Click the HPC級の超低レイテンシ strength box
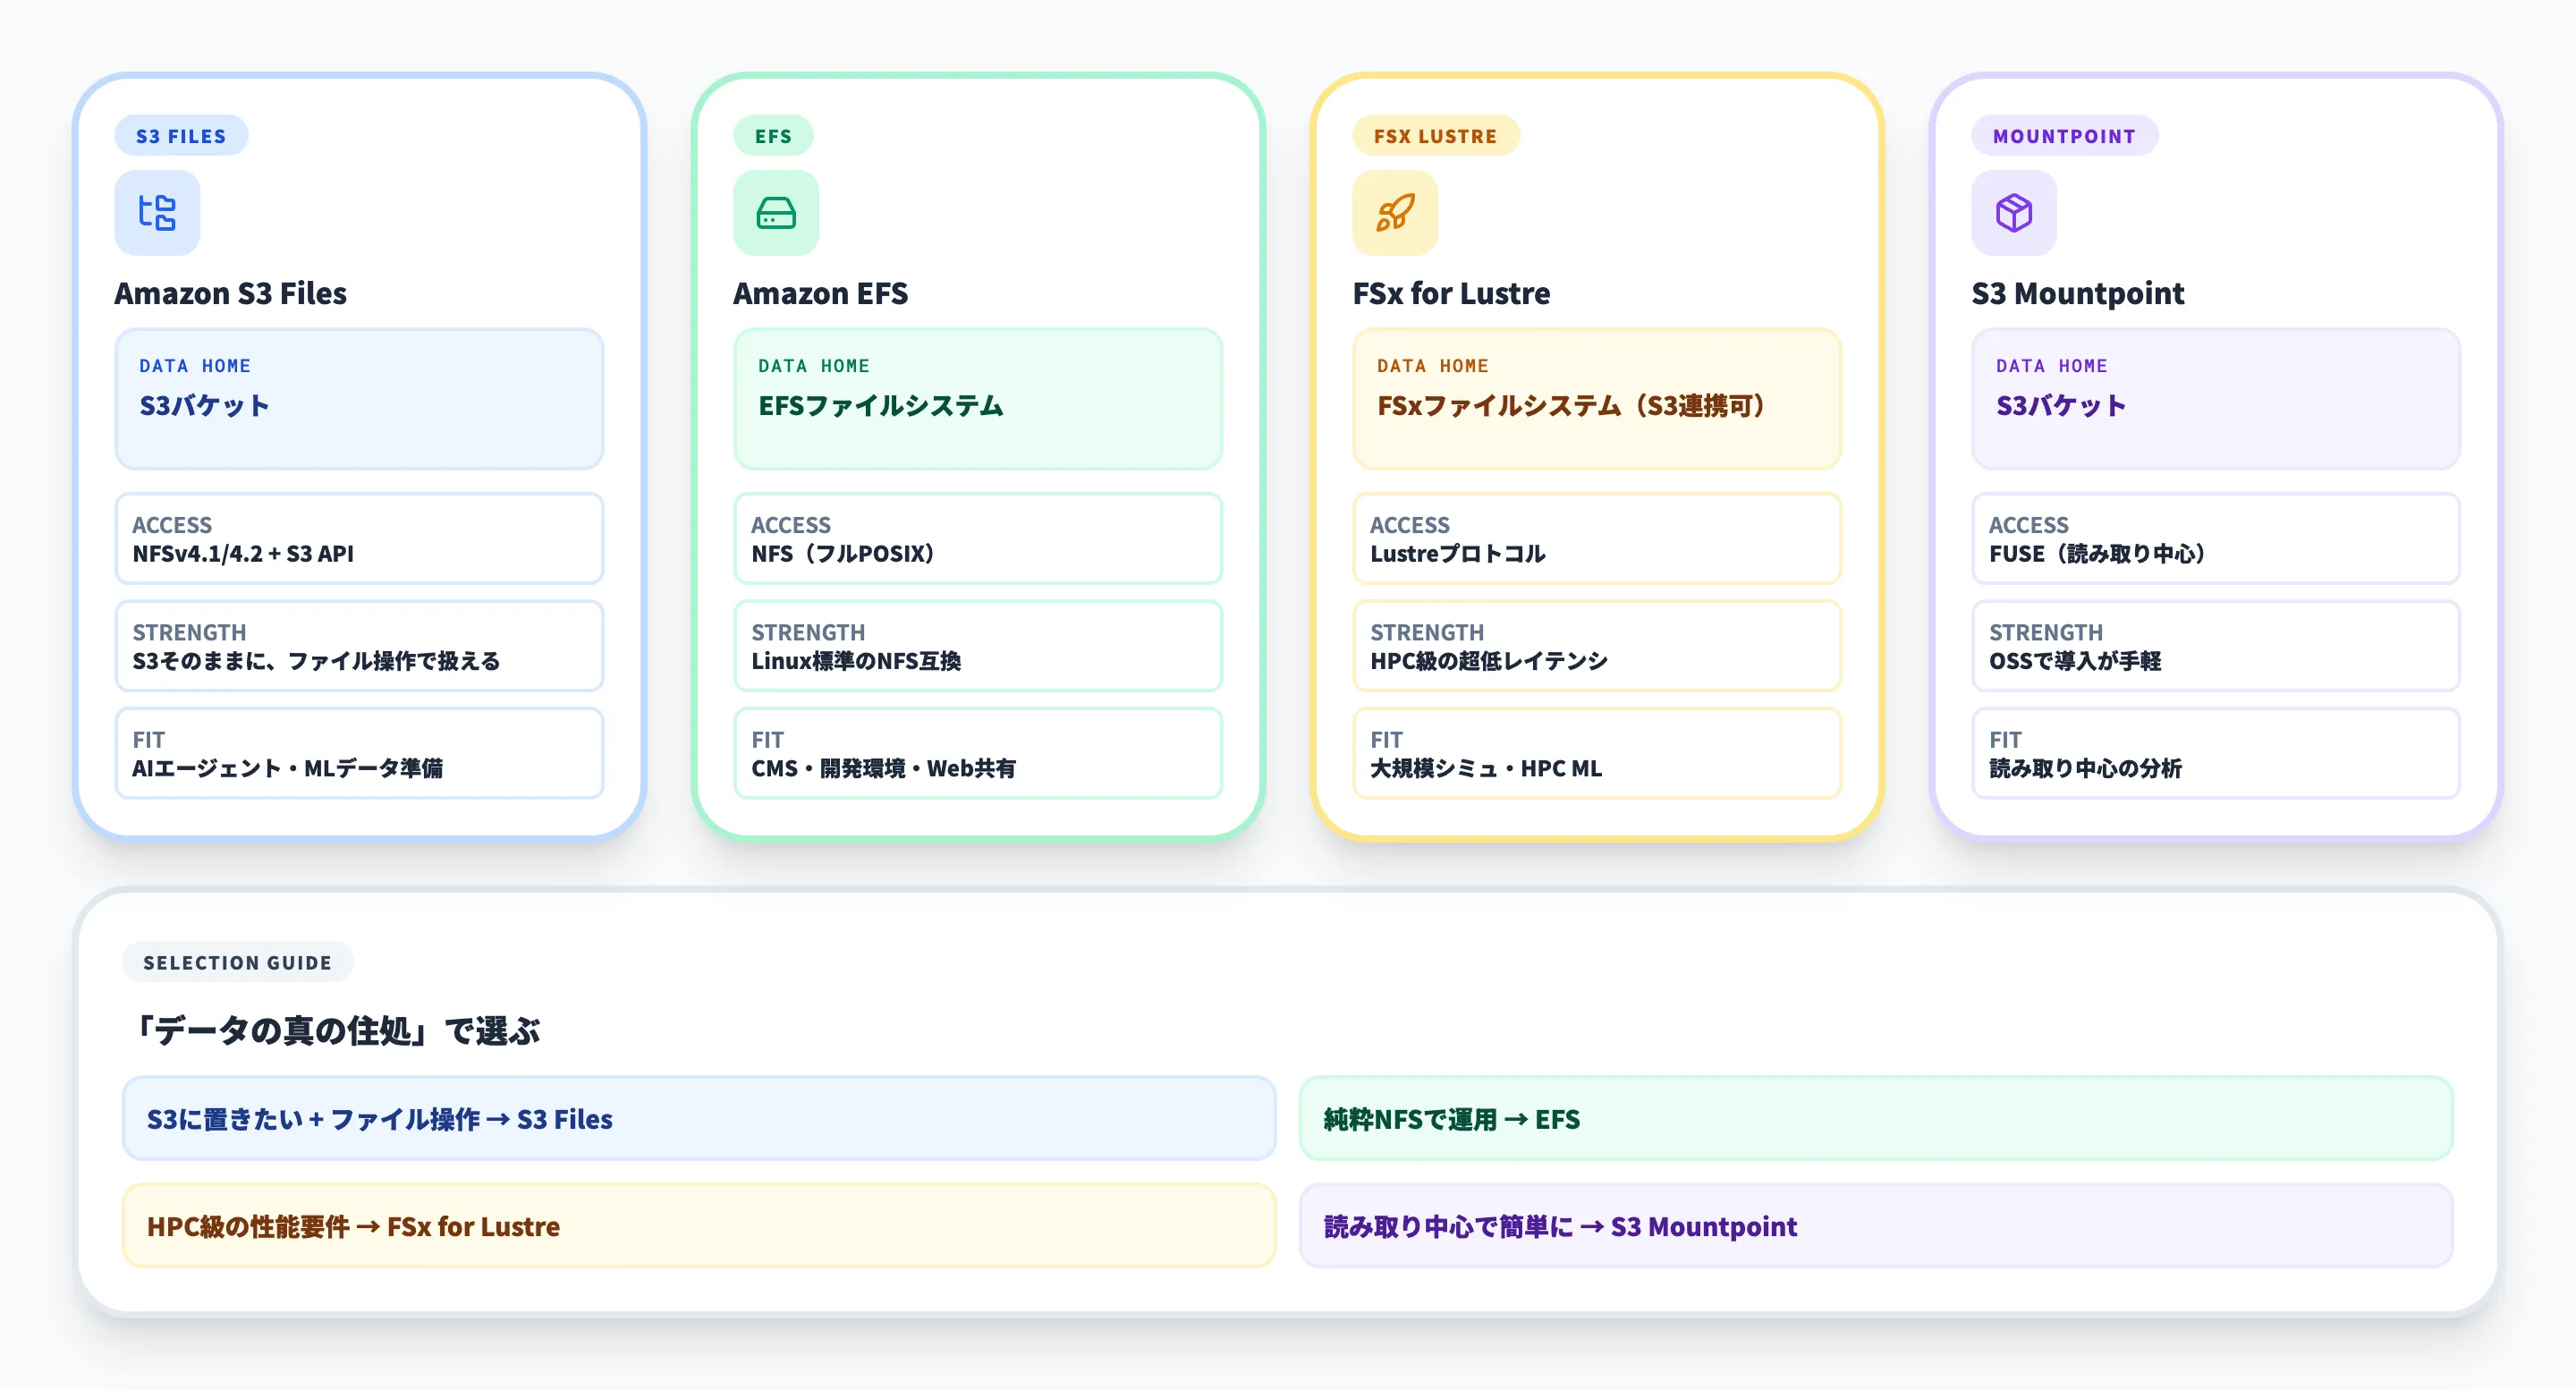This screenshot has width=2576, height=1390. [x=1596, y=646]
